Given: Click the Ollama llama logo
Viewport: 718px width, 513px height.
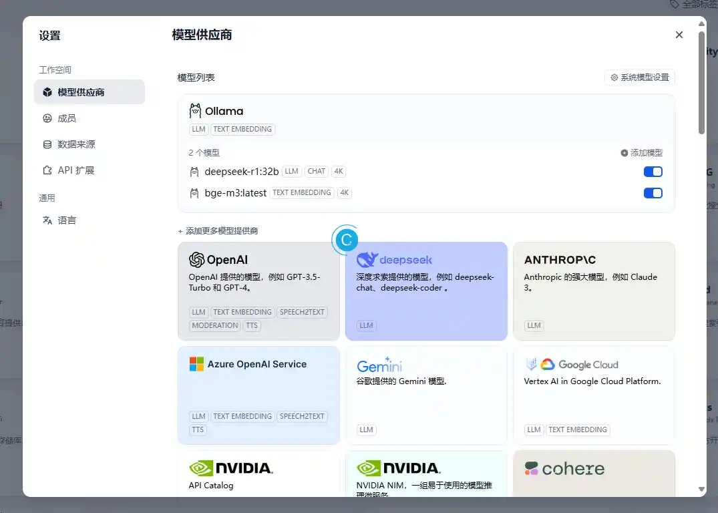Looking at the screenshot, I should [195, 111].
